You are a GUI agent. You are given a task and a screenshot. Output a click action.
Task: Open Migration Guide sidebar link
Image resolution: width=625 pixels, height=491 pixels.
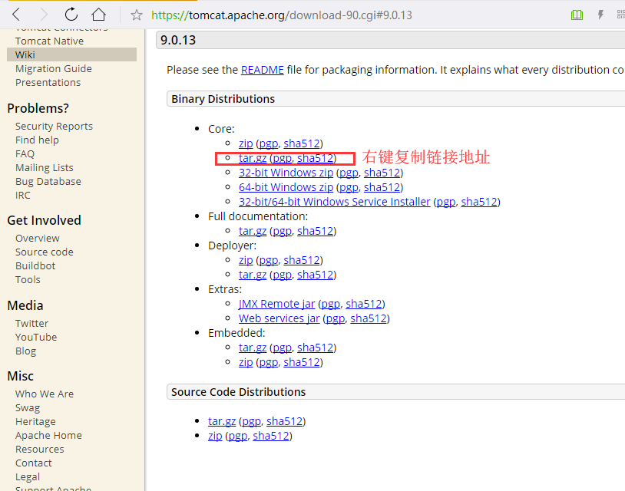[x=54, y=68]
